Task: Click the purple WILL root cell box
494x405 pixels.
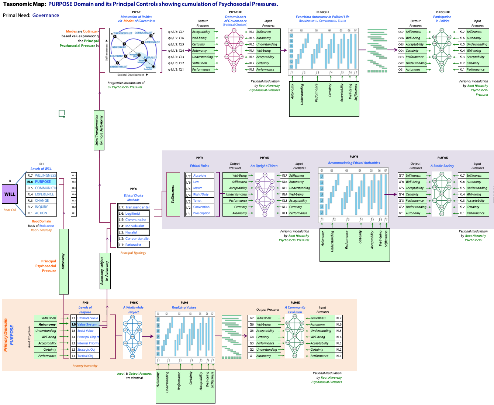Action: click(x=10, y=194)
